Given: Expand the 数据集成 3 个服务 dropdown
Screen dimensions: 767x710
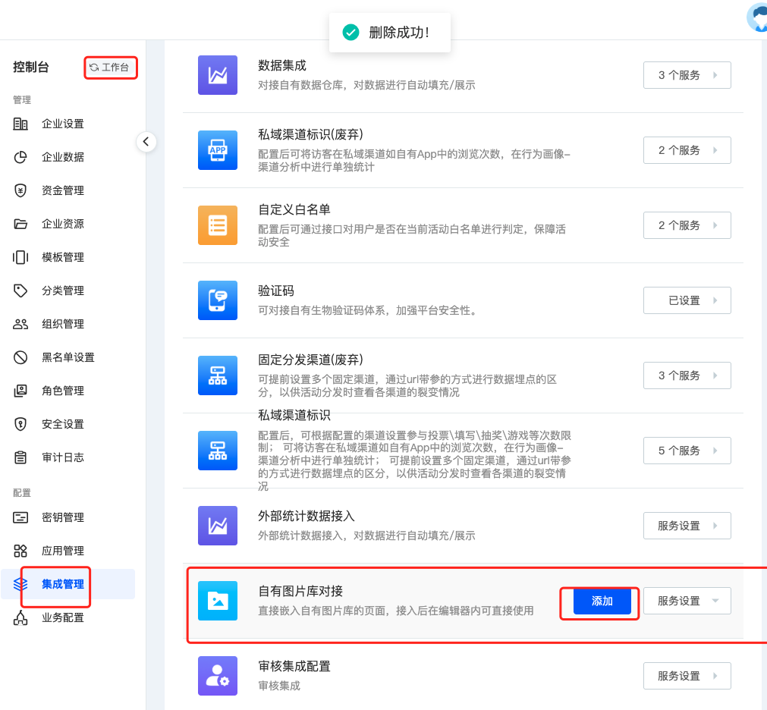Looking at the screenshot, I should point(687,75).
